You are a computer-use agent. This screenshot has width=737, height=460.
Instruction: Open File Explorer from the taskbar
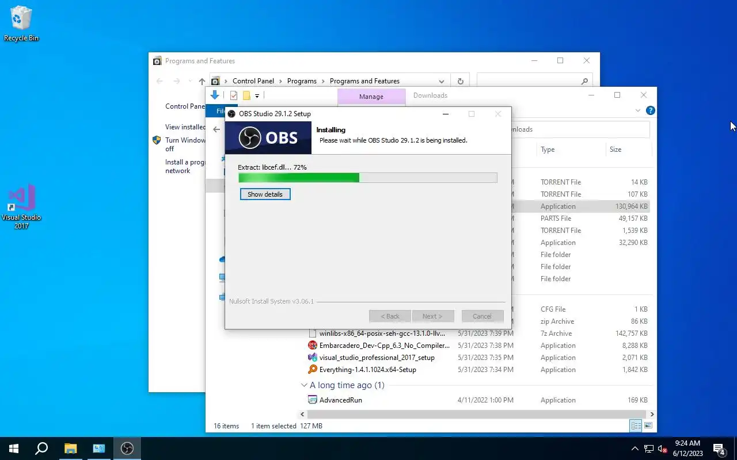[70, 448]
